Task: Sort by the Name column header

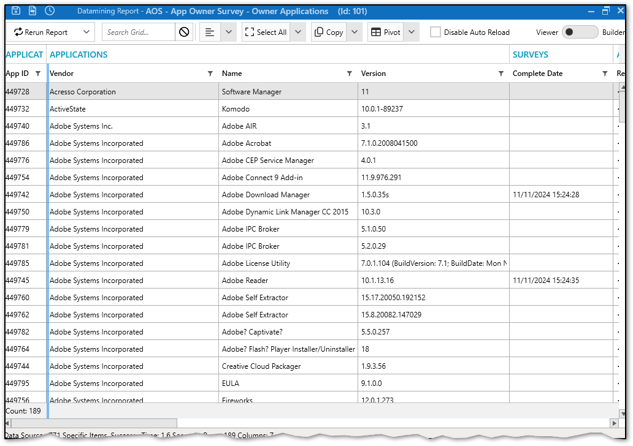Action: pos(232,74)
